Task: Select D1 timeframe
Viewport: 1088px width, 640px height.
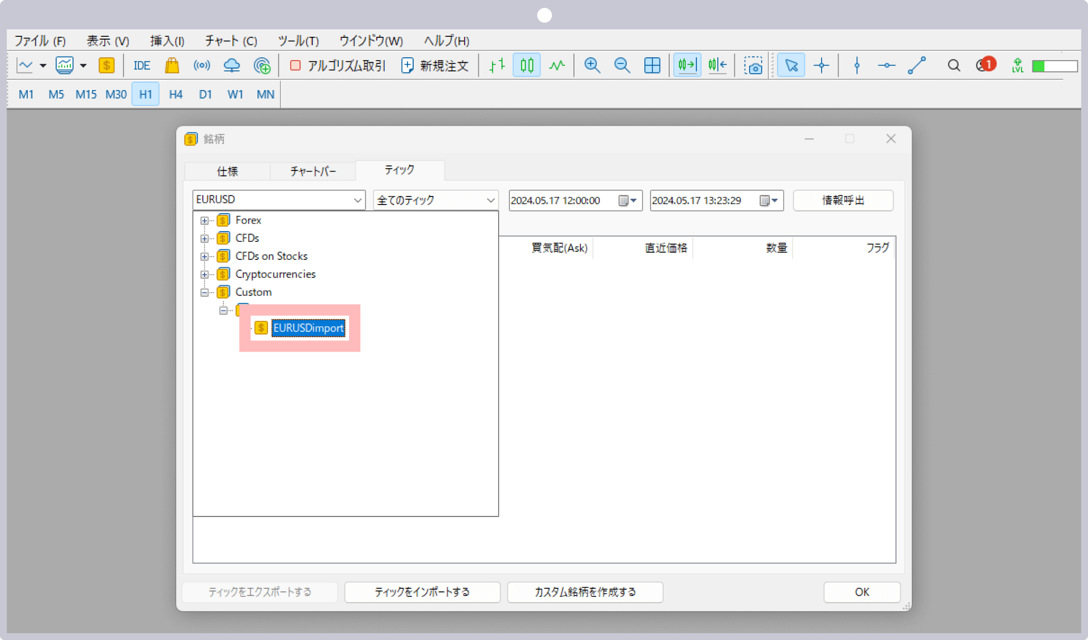Action: pyautogui.click(x=205, y=95)
